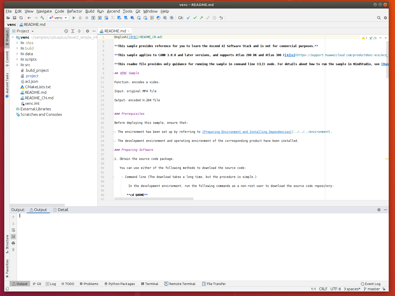Expand the src folder in project tree
The height and width of the screenshot is (296, 395).
pos(17,65)
